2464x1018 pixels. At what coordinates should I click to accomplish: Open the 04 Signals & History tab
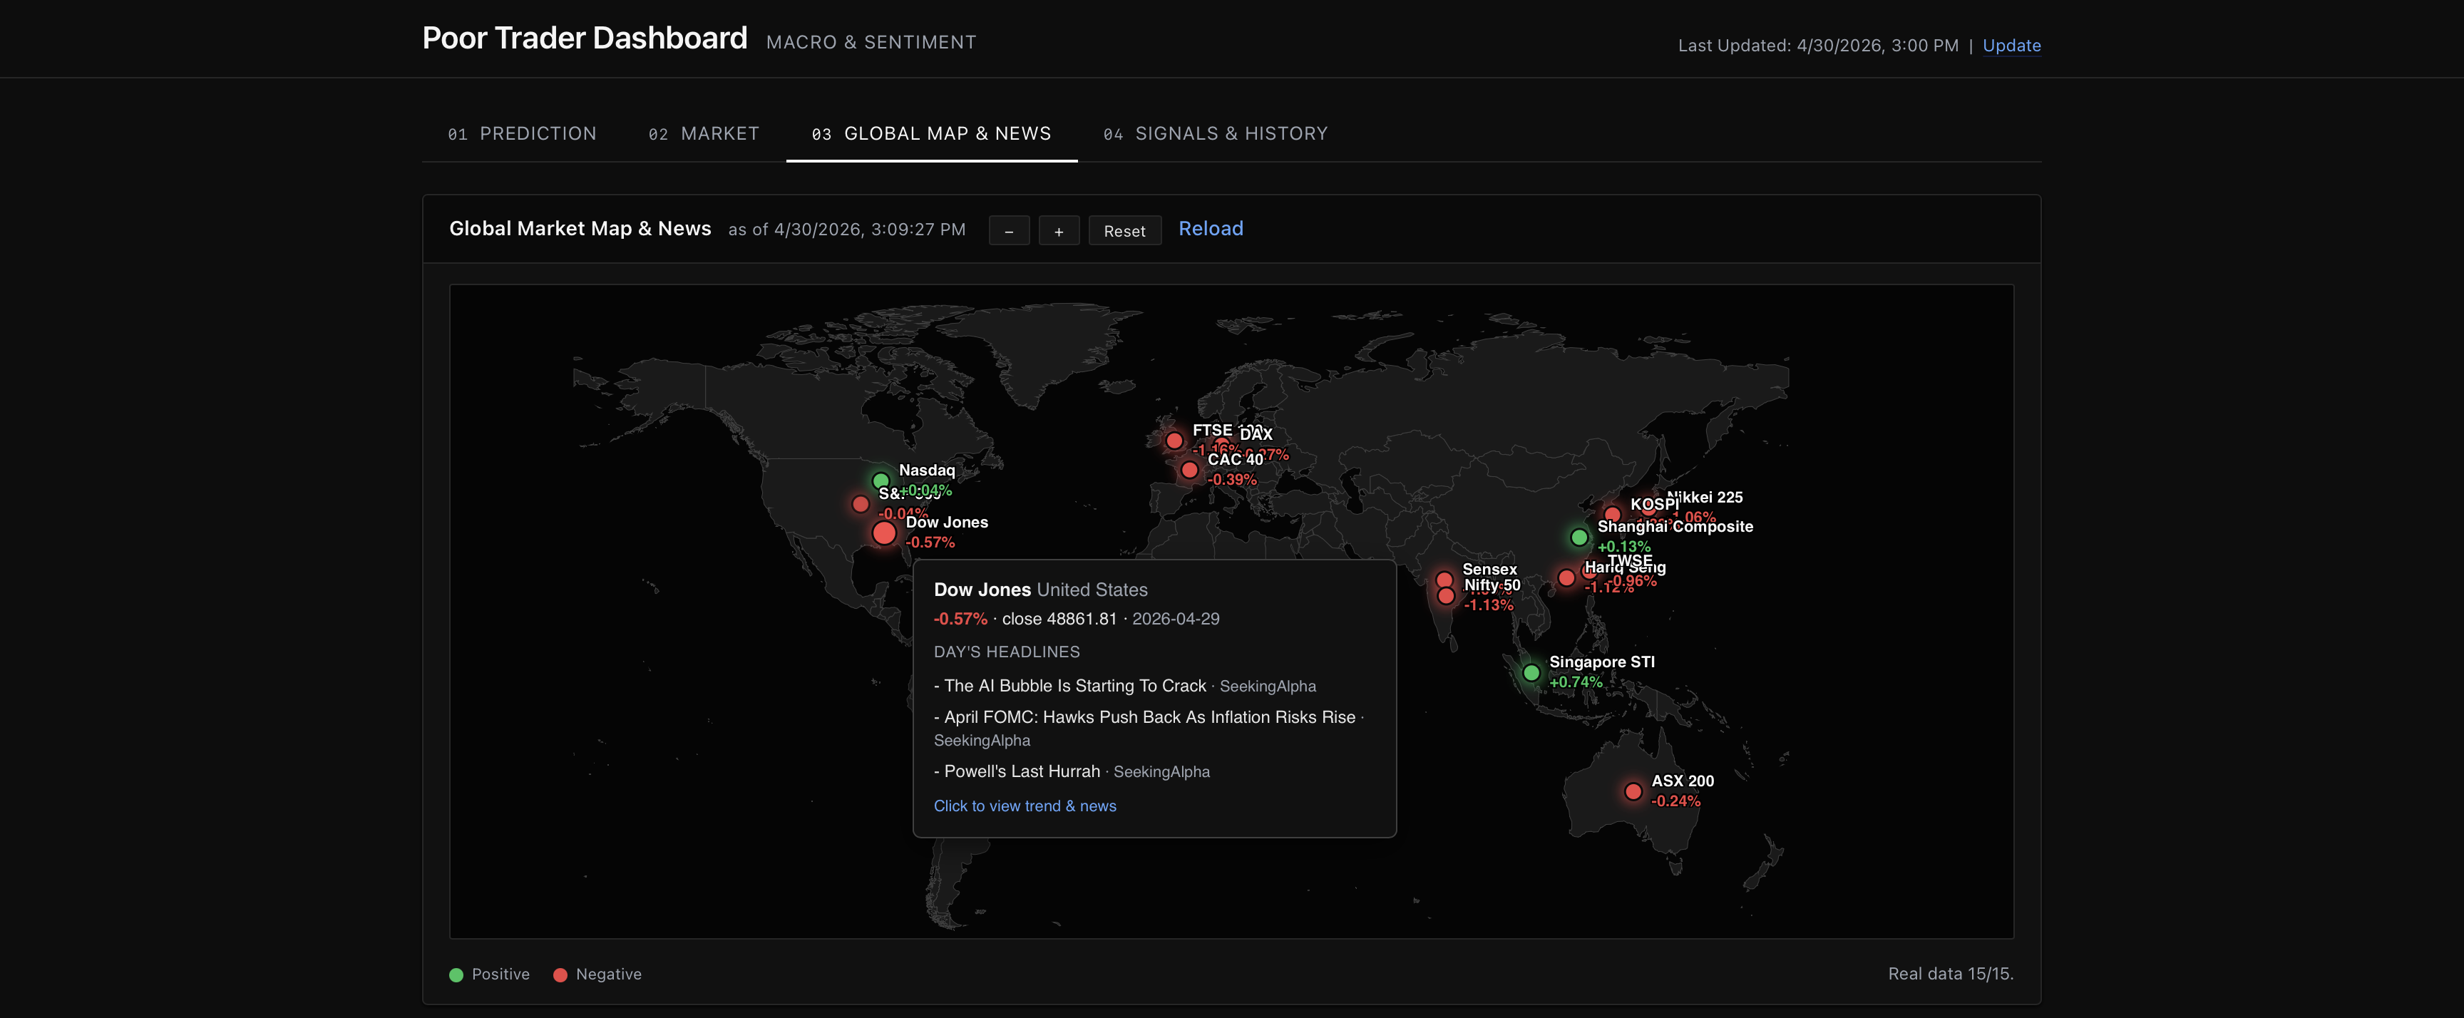click(x=1216, y=134)
